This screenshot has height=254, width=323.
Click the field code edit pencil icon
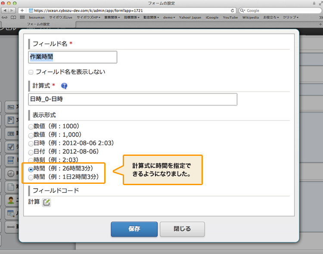point(47,202)
